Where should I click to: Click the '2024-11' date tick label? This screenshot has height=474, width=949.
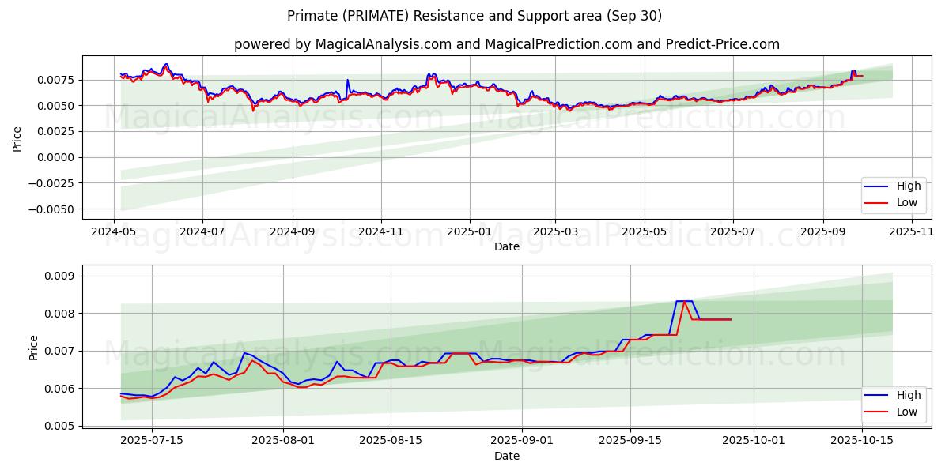coord(381,231)
